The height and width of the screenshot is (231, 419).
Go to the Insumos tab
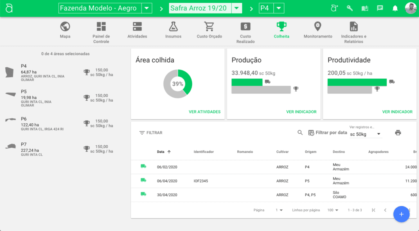coord(173,30)
